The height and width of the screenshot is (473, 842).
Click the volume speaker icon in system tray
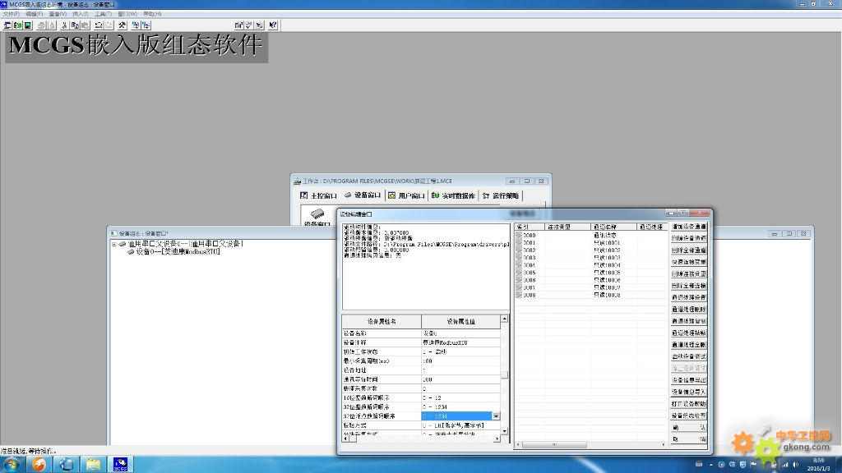(796, 465)
